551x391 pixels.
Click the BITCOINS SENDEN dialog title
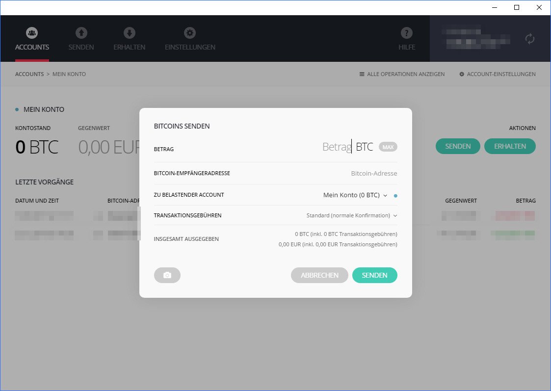pos(182,126)
